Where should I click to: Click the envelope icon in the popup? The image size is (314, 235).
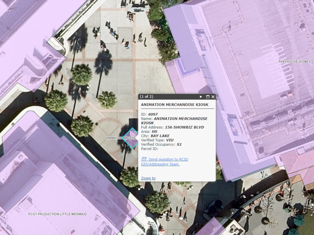(144, 159)
